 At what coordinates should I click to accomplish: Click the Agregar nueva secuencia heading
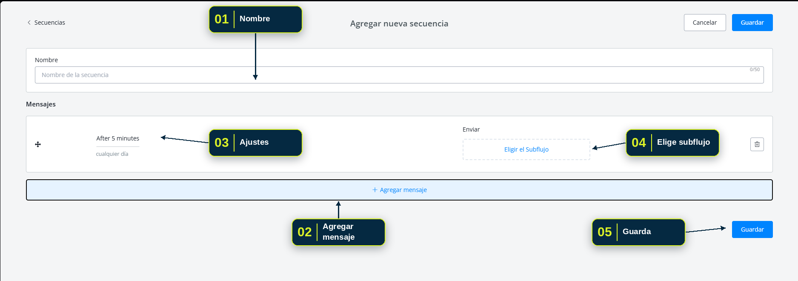point(399,24)
